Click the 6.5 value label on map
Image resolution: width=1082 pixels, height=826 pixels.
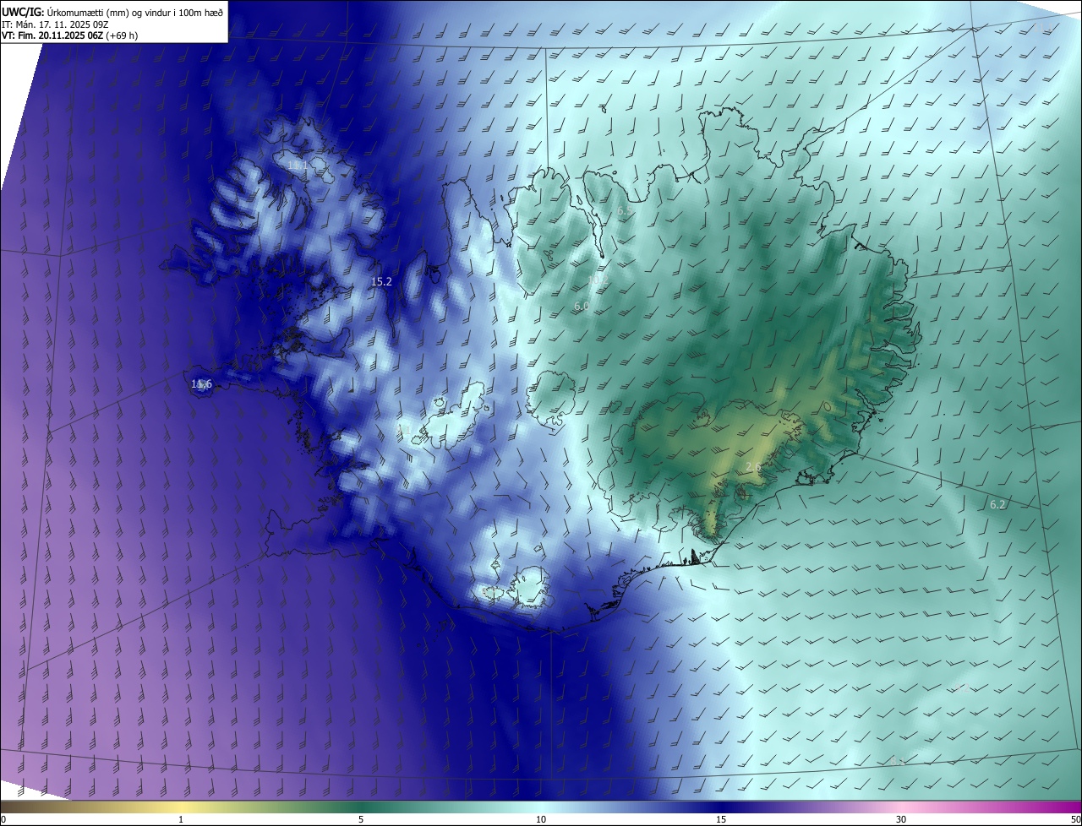tap(625, 210)
